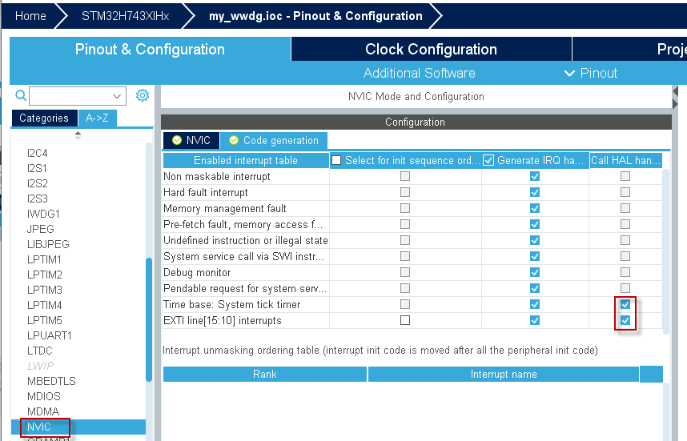The width and height of the screenshot is (687, 441).
Task: Select IWDG1 in the peripheral list
Action: (x=43, y=214)
